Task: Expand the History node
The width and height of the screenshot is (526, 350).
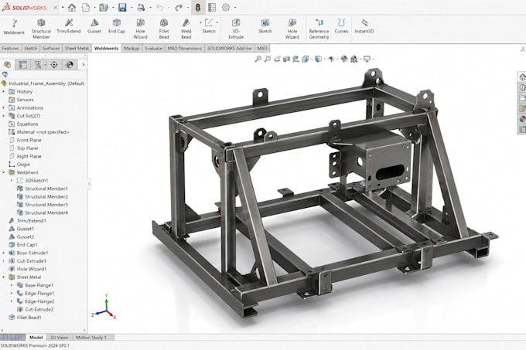Action: tap(4, 91)
